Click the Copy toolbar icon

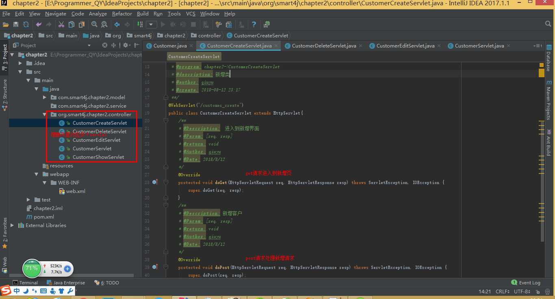71,24
